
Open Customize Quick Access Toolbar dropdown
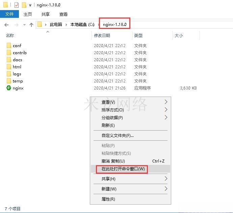point(30,5)
